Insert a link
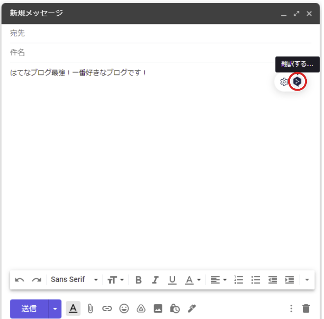The image size is (324, 319). pyautogui.click(x=107, y=309)
